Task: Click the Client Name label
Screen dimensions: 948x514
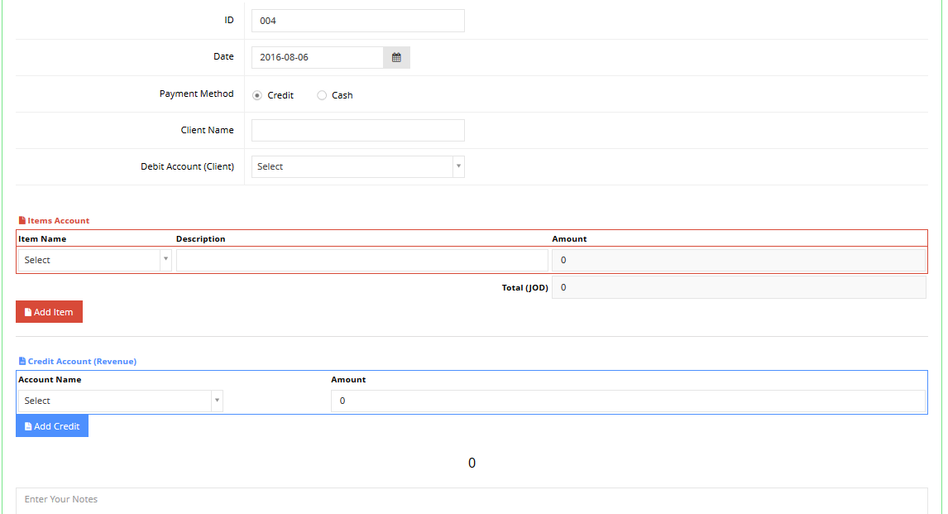Action: [208, 130]
